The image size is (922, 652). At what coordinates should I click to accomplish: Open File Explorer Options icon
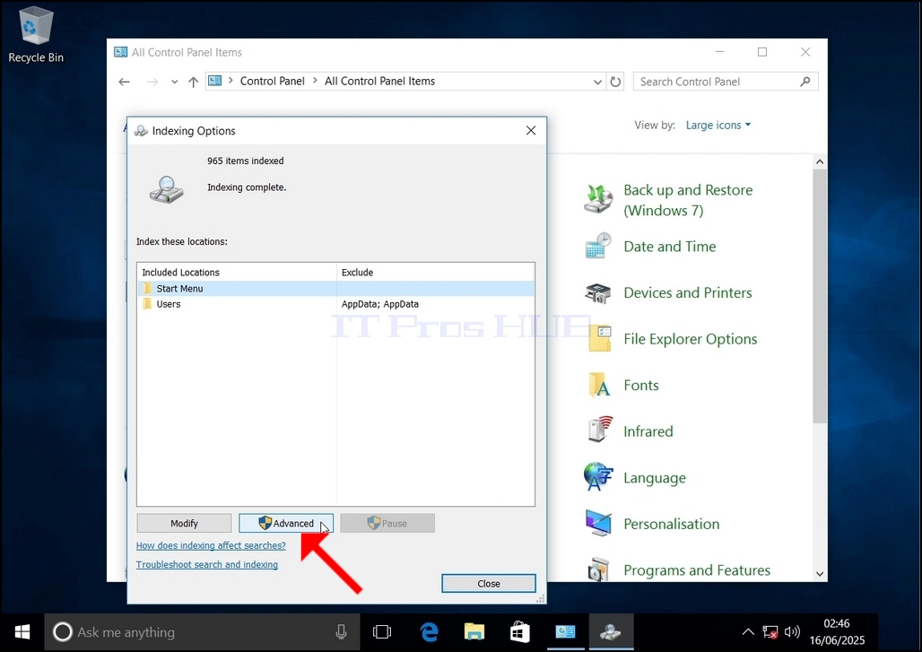pos(600,339)
